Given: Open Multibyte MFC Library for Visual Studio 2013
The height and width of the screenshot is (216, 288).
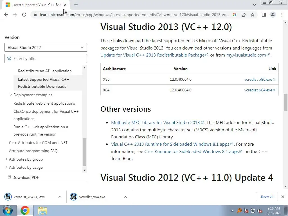Looking at the screenshot, I should (x=157, y=123).
